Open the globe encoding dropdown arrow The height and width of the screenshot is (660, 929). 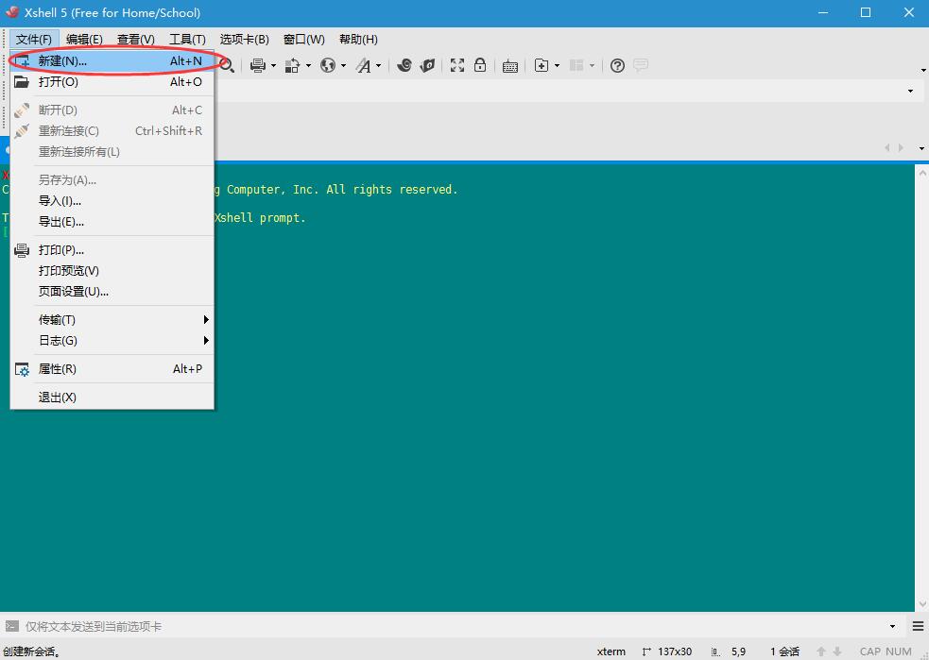(343, 66)
